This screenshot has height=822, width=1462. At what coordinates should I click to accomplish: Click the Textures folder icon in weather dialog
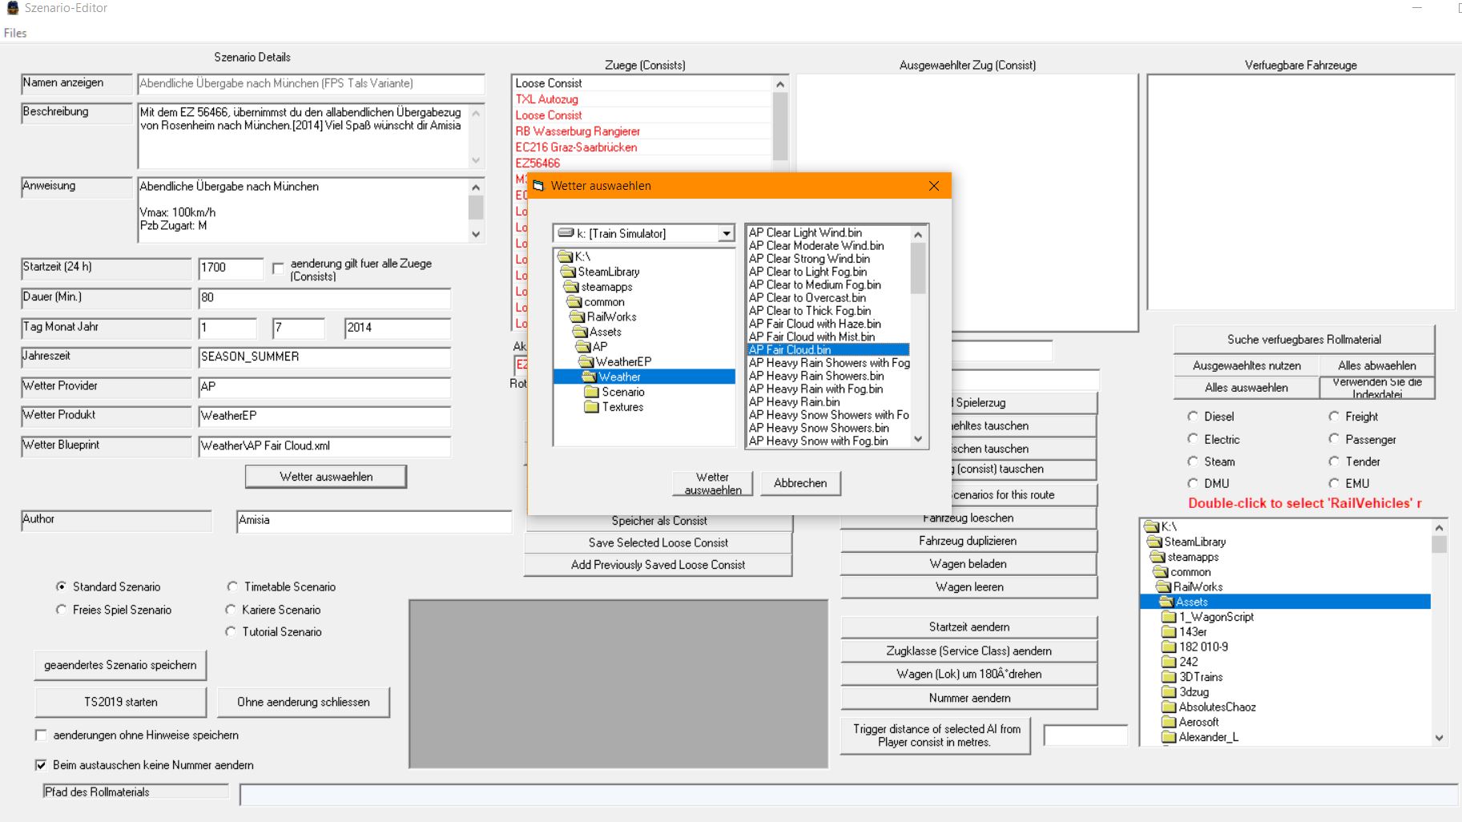tap(592, 407)
